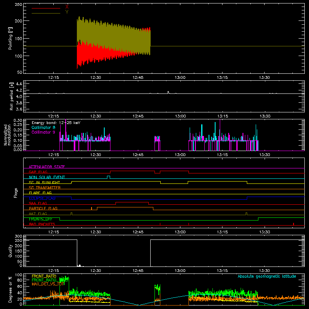Select the olive AAZ_FLAG label

pyautogui.click(x=38, y=214)
